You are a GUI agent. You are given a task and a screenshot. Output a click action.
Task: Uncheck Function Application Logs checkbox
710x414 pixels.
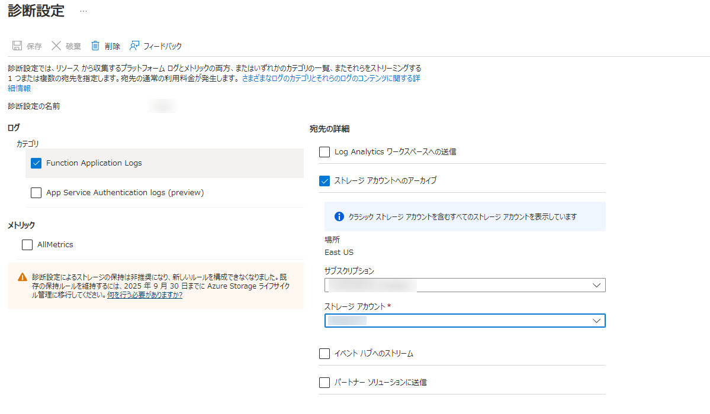tap(36, 163)
